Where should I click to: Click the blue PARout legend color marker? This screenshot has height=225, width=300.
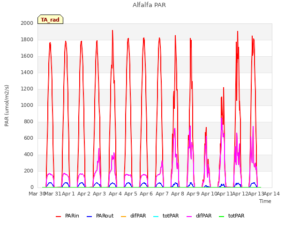tap(90, 217)
